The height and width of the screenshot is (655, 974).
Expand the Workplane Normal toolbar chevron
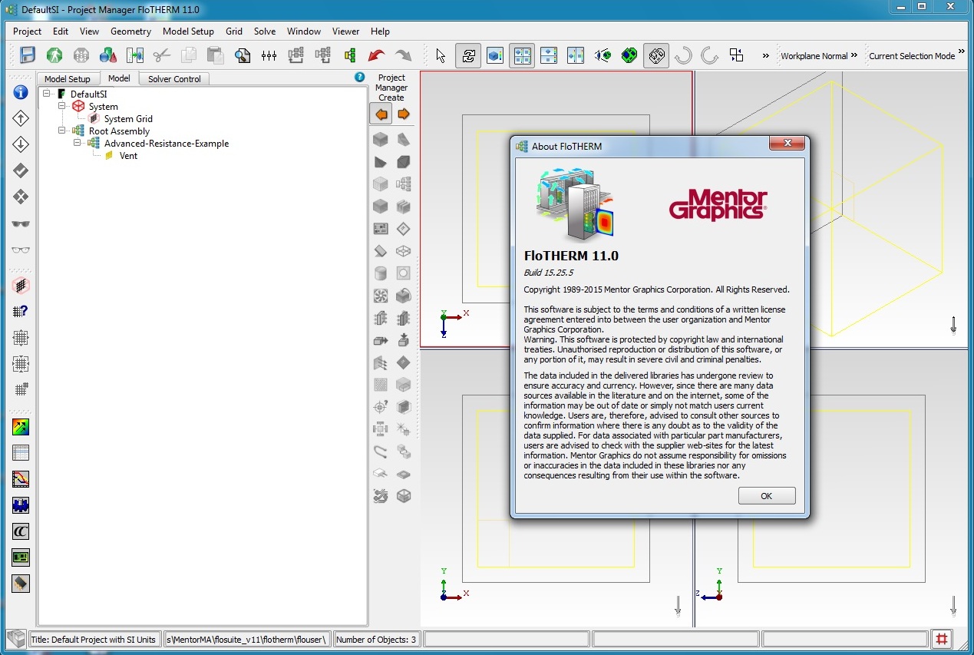click(854, 55)
